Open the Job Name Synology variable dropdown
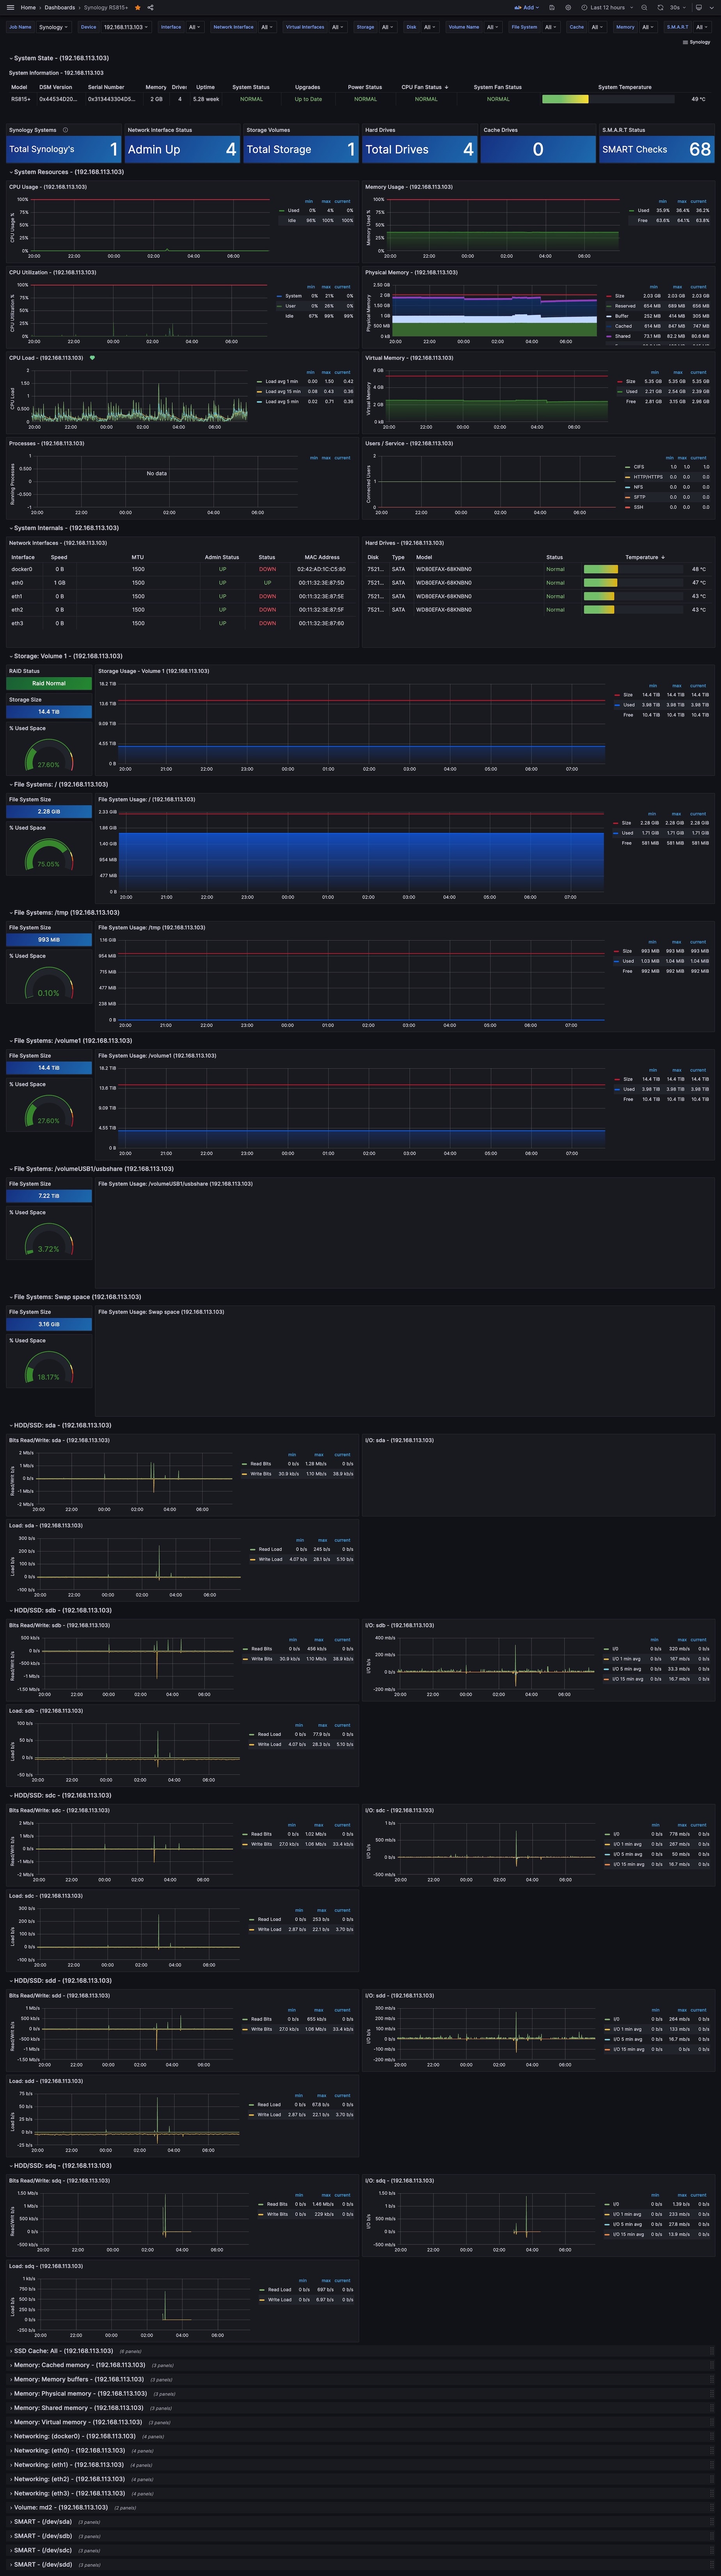Screen dimensions: 721x2576 coord(54,27)
